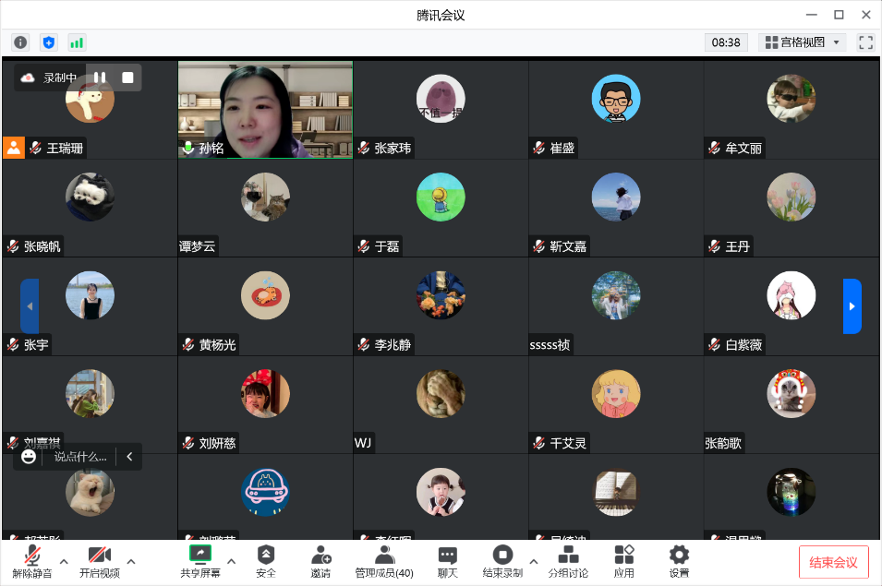Viewport: 882px width, 586px height.
Task: Open Breakout Rooms (分组讨论)
Action: (568, 561)
